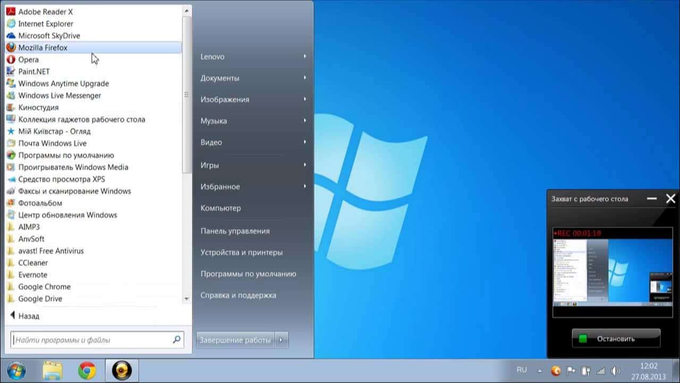Click the scroll down arrow of program list
Screen dimensions: 680x383
pyautogui.click(x=186, y=299)
